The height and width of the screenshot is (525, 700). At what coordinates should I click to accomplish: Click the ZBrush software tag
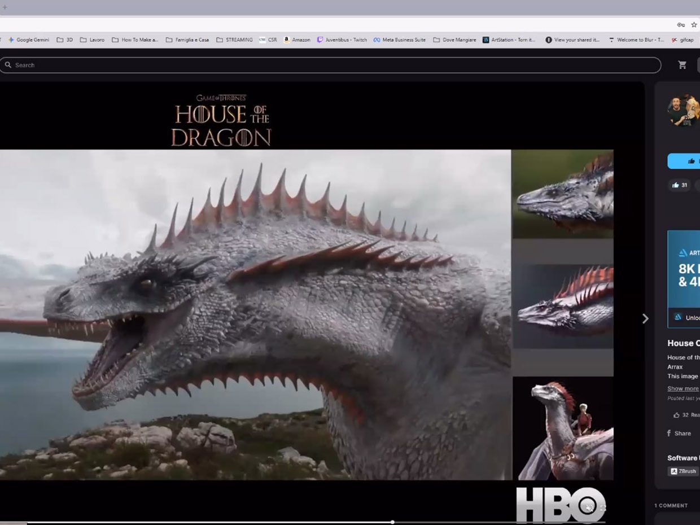[684, 471]
